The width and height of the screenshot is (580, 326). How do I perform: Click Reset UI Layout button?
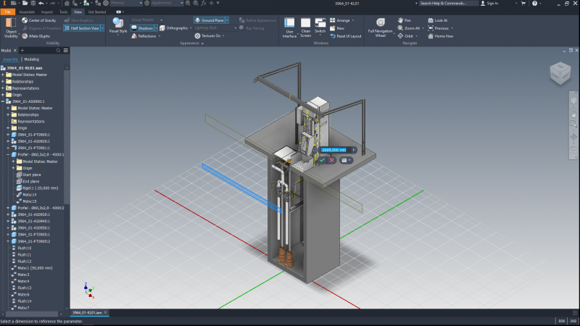[x=349, y=35]
